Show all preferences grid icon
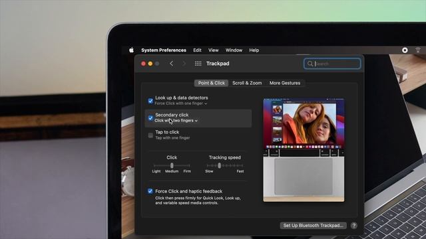 (x=198, y=64)
